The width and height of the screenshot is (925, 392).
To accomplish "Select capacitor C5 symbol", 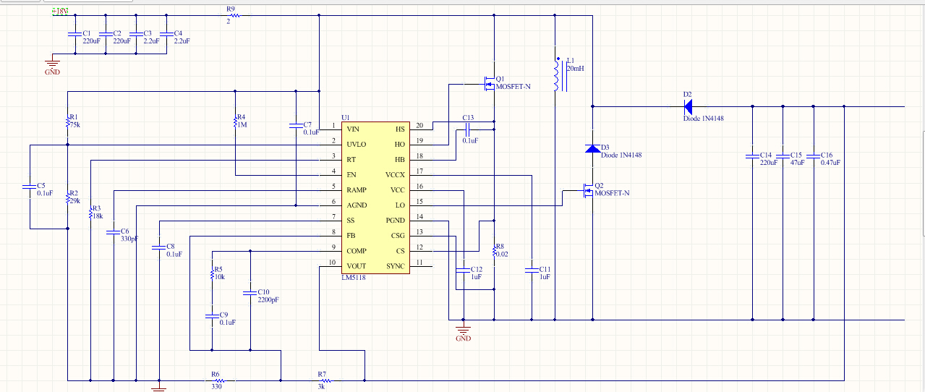I will point(30,187).
